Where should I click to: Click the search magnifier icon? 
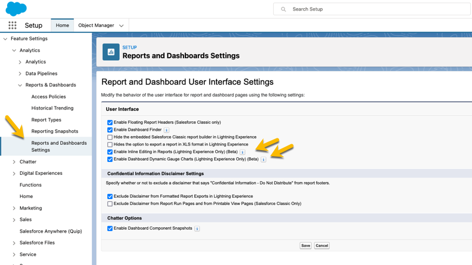tap(283, 9)
